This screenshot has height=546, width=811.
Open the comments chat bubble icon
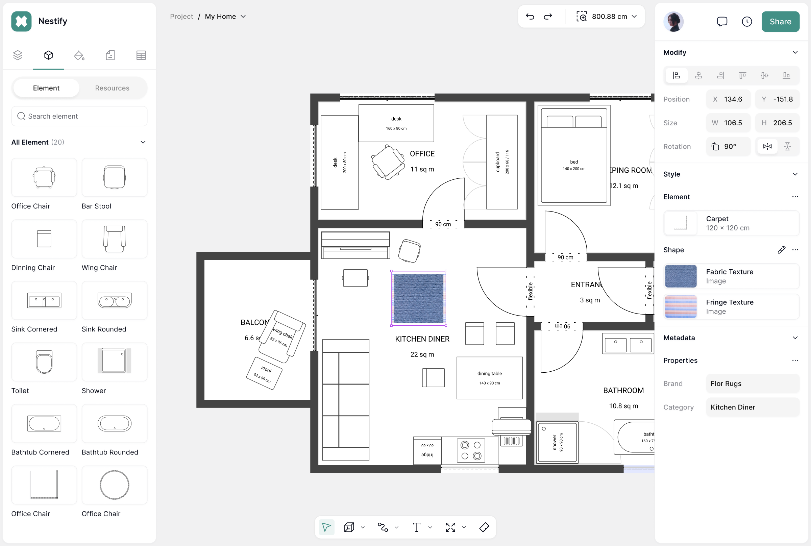click(722, 22)
